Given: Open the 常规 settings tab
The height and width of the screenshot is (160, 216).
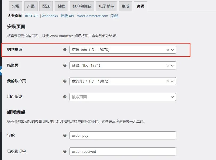Looking at the screenshot, I should [x=15, y=6].
